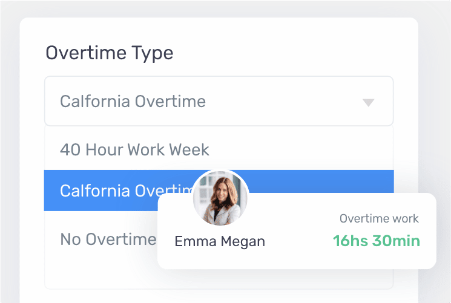Click the gray dropdown arrow triangle
The width and height of the screenshot is (451, 303).
pos(368,102)
